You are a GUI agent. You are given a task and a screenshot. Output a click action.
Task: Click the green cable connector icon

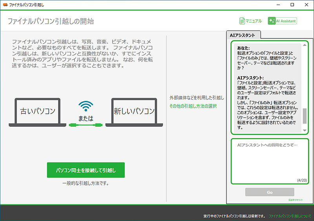click(x=86, y=125)
